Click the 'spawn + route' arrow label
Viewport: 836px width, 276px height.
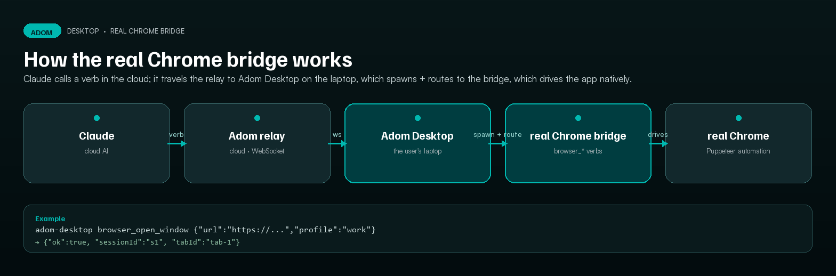[497, 135]
